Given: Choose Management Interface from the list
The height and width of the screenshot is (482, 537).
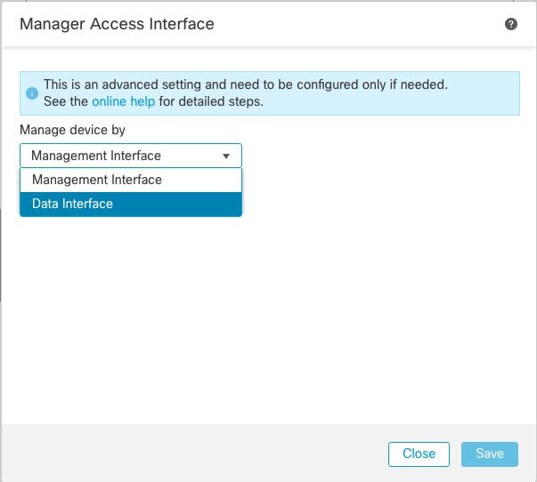Looking at the screenshot, I should point(131,180).
